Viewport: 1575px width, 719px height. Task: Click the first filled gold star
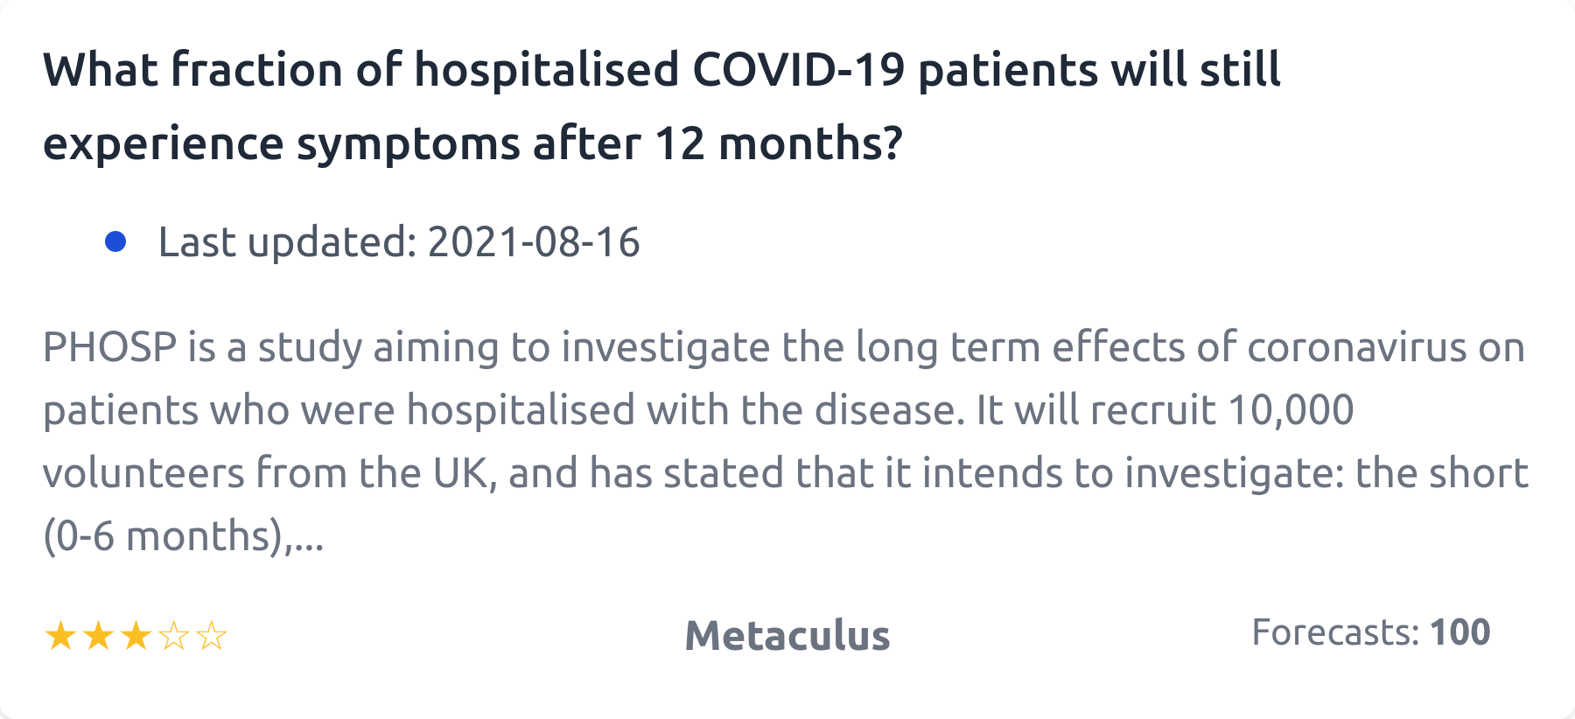60,636
